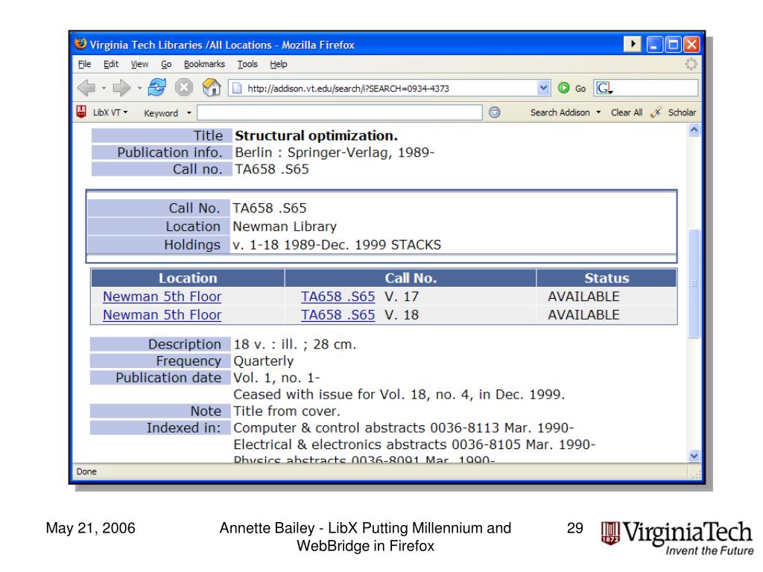Click the slide date 'May 21, 2006'
The image size is (763, 572).
(90, 528)
